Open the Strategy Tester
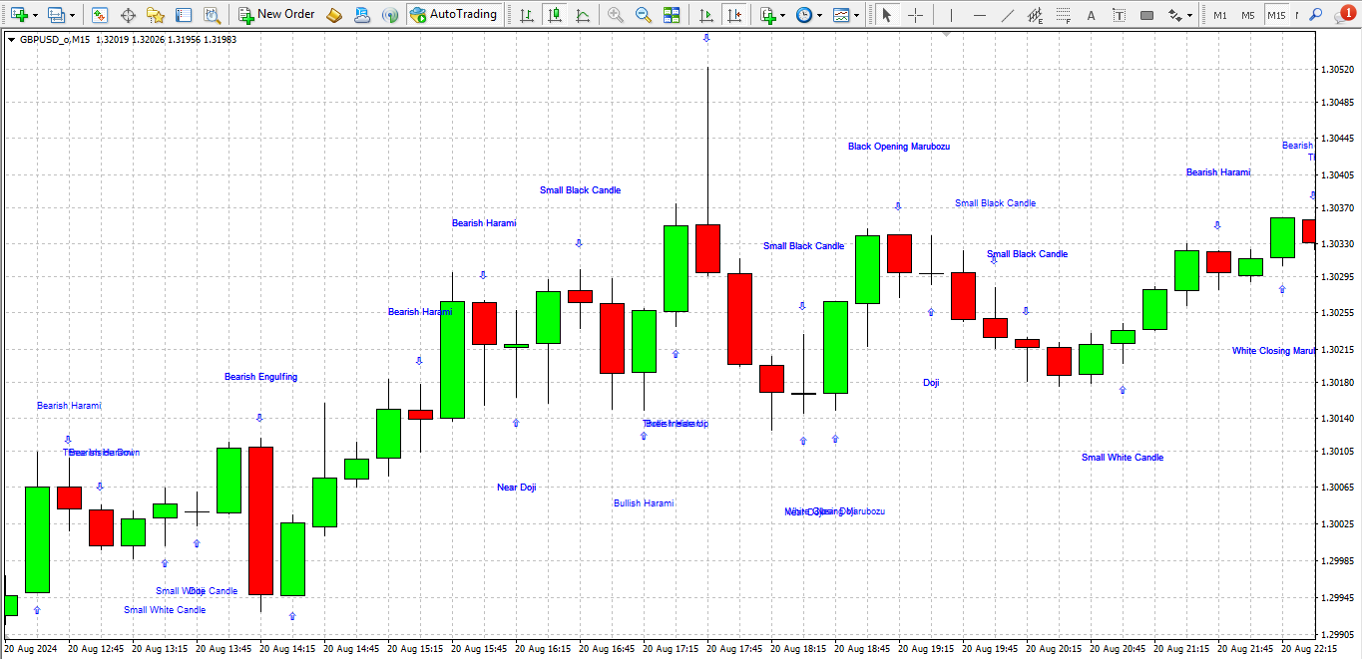 coord(212,15)
